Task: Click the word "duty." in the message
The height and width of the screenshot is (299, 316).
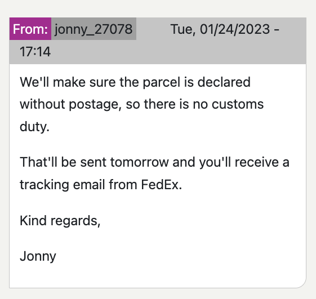Action: (34, 127)
